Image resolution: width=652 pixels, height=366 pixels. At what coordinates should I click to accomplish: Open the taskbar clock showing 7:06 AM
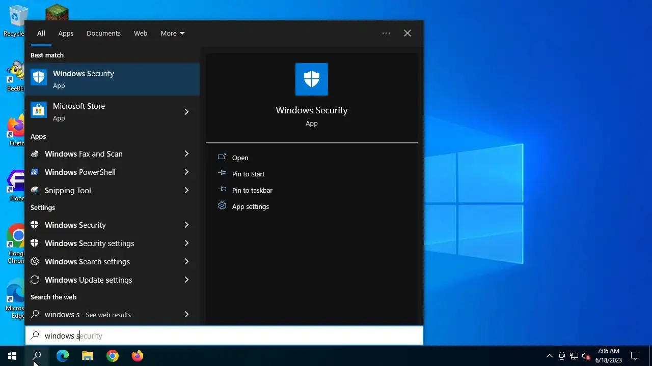pos(609,356)
